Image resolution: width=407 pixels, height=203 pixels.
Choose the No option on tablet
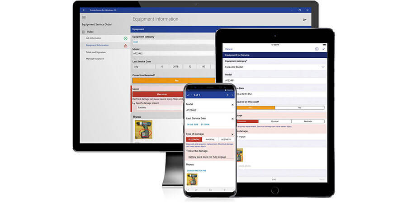[299, 108]
